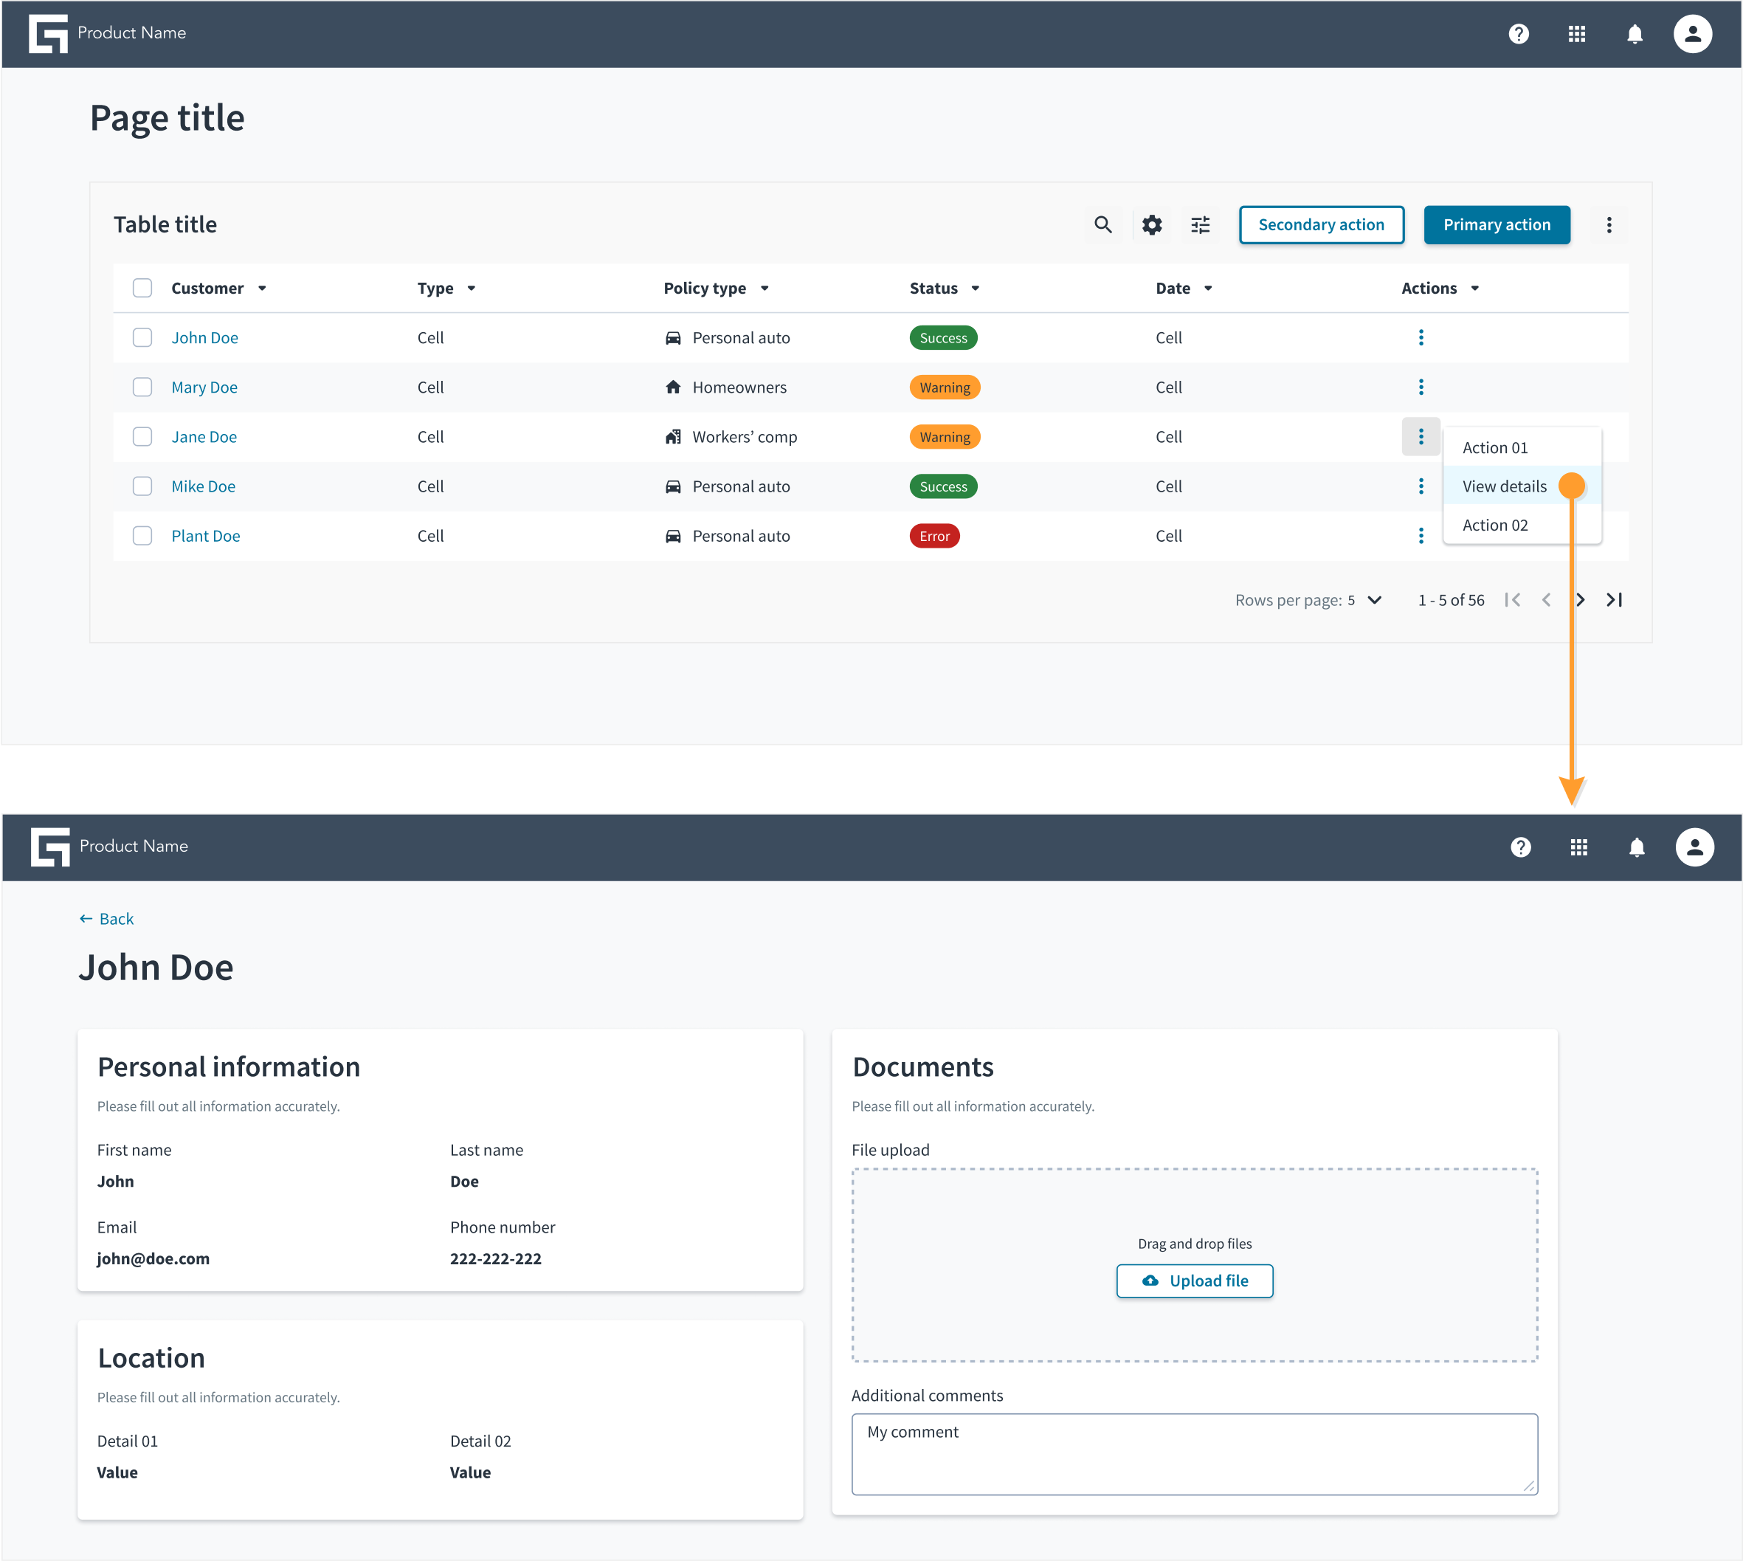Tick the checkbox for John Doe row
Image resolution: width=1743 pixels, height=1561 pixels.
(x=142, y=337)
